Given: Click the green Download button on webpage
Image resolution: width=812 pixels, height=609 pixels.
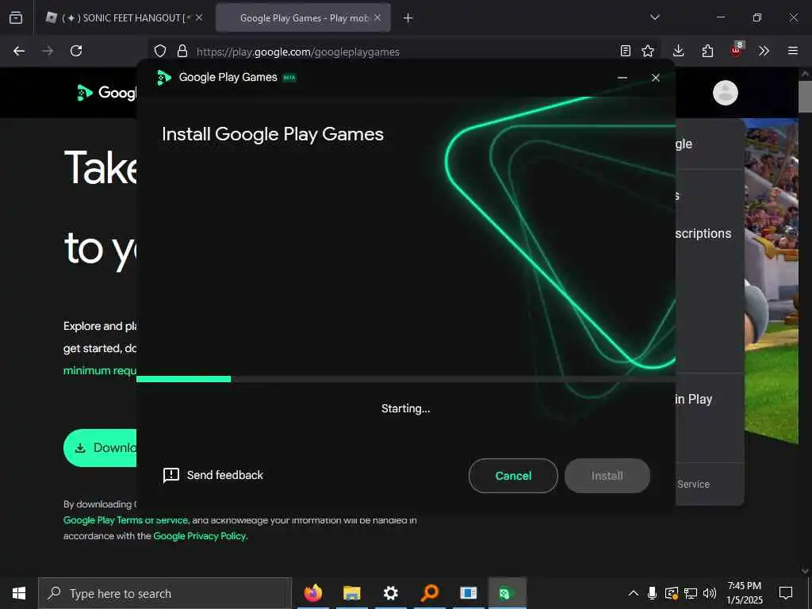Looking at the screenshot, I should pos(100,448).
